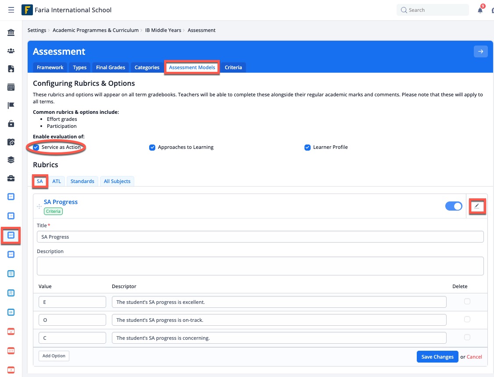Open the Final Grades tab
This screenshot has height=377, width=494.
point(111,67)
